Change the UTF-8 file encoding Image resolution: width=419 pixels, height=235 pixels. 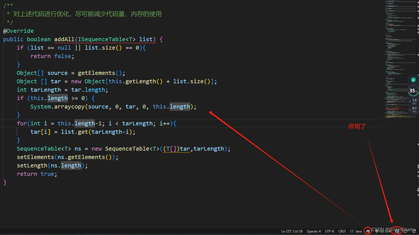point(330,231)
